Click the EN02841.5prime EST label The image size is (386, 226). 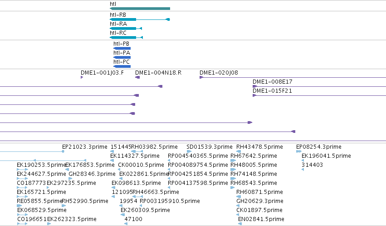click(x=261, y=219)
